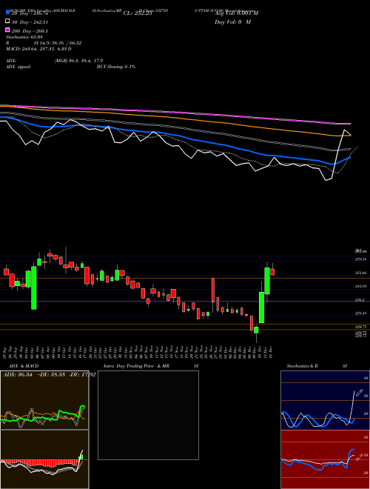Click the magenta 200 Day legend swatch
Viewport: 370px width, 489px height.
pos(8,30)
